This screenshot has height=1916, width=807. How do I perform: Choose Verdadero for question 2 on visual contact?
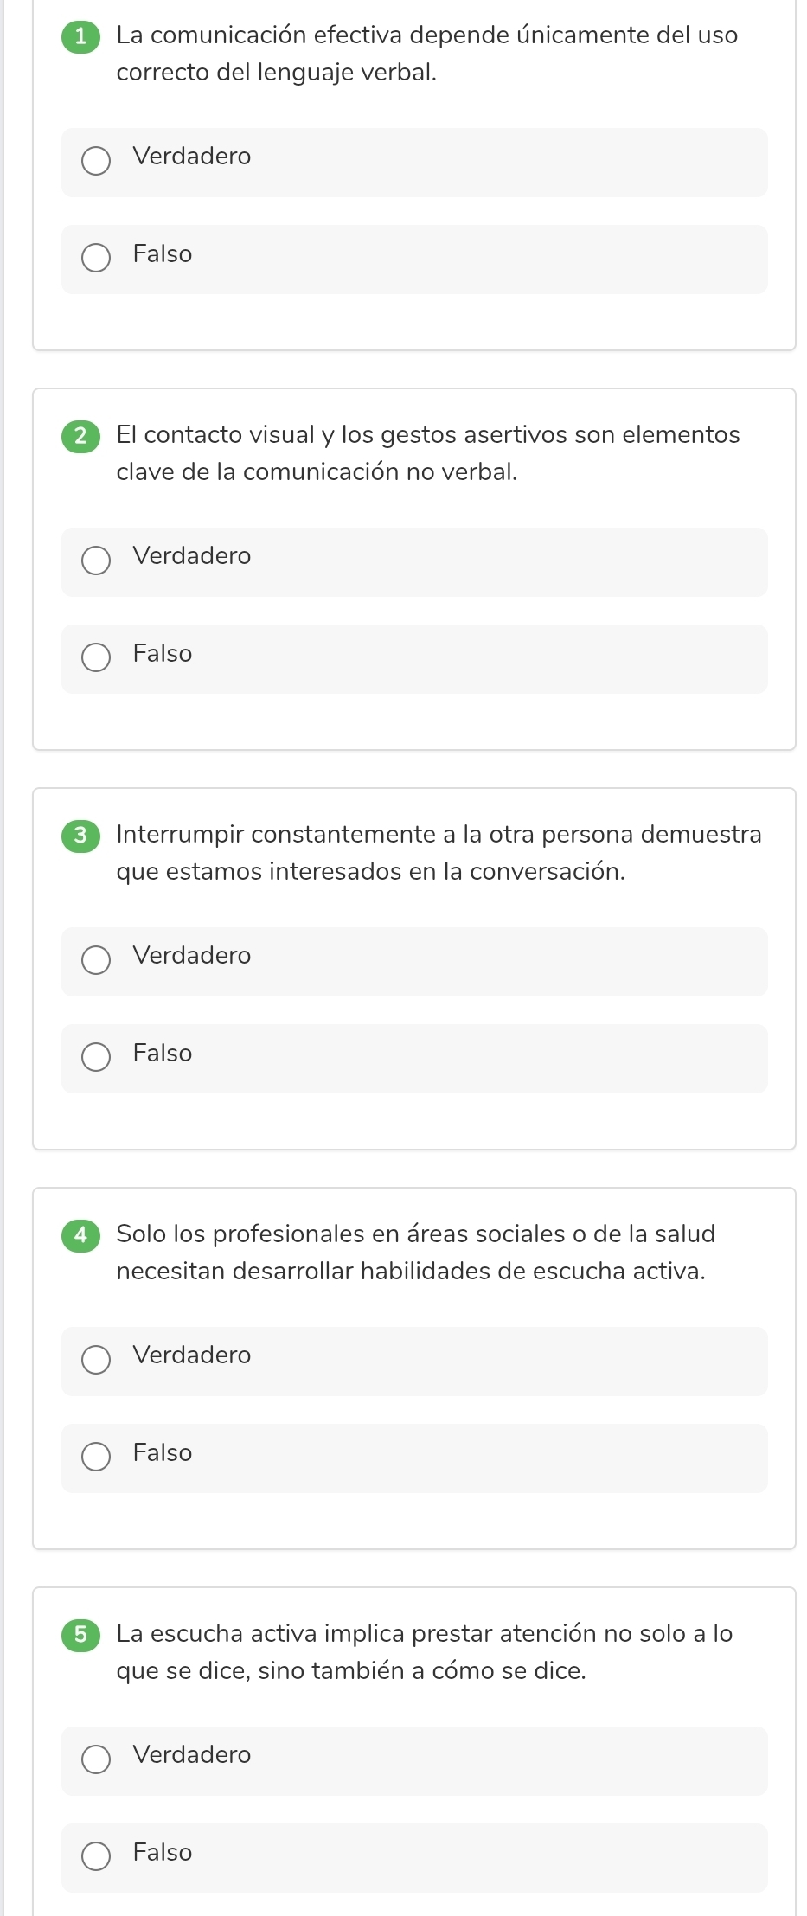coord(96,561)
